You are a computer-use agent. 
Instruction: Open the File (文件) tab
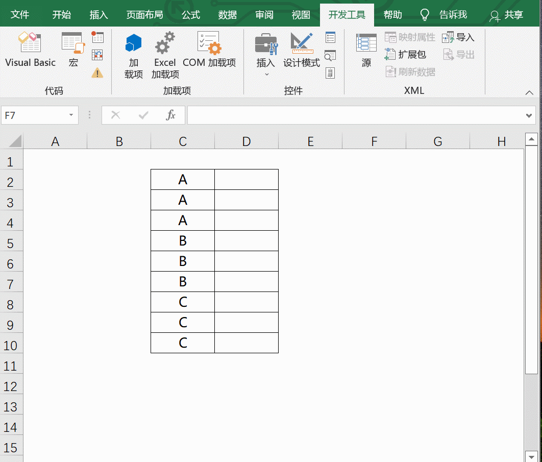(20, 14)
